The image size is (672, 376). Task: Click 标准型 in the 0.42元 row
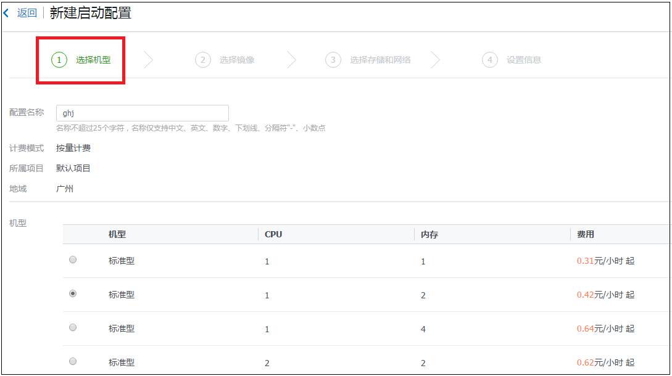click(122, 295)
